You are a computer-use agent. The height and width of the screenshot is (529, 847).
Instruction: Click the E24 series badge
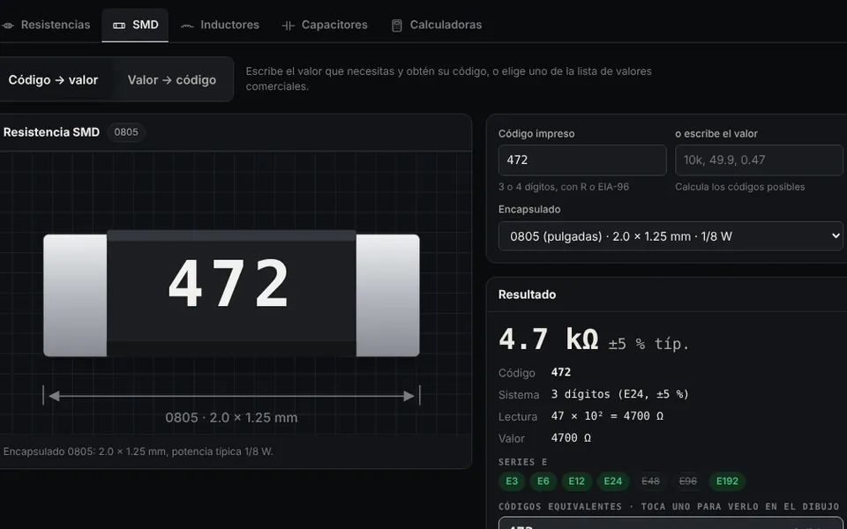(612, 481)
